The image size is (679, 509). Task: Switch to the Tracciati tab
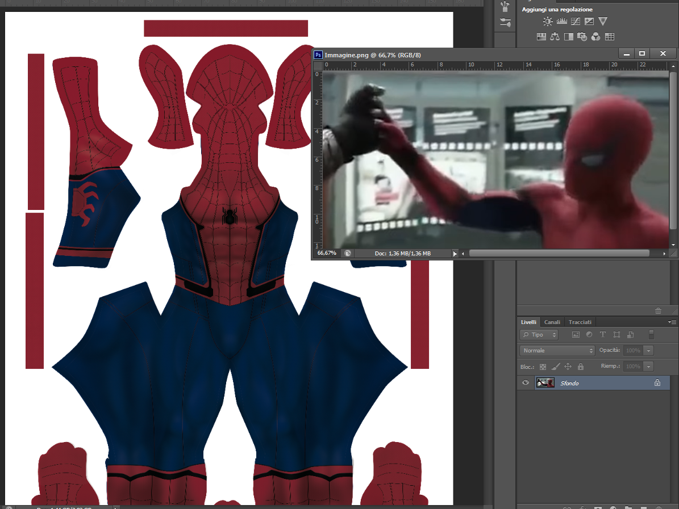click(x=580, y=322)
